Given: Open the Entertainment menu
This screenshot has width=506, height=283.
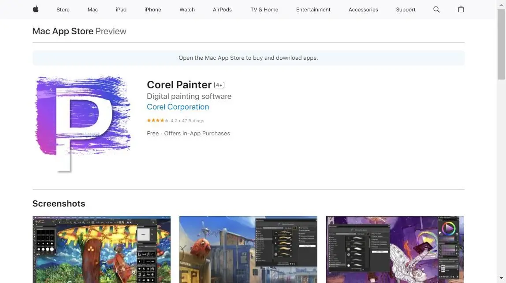Looking at the screenshot, I should 313,9.
